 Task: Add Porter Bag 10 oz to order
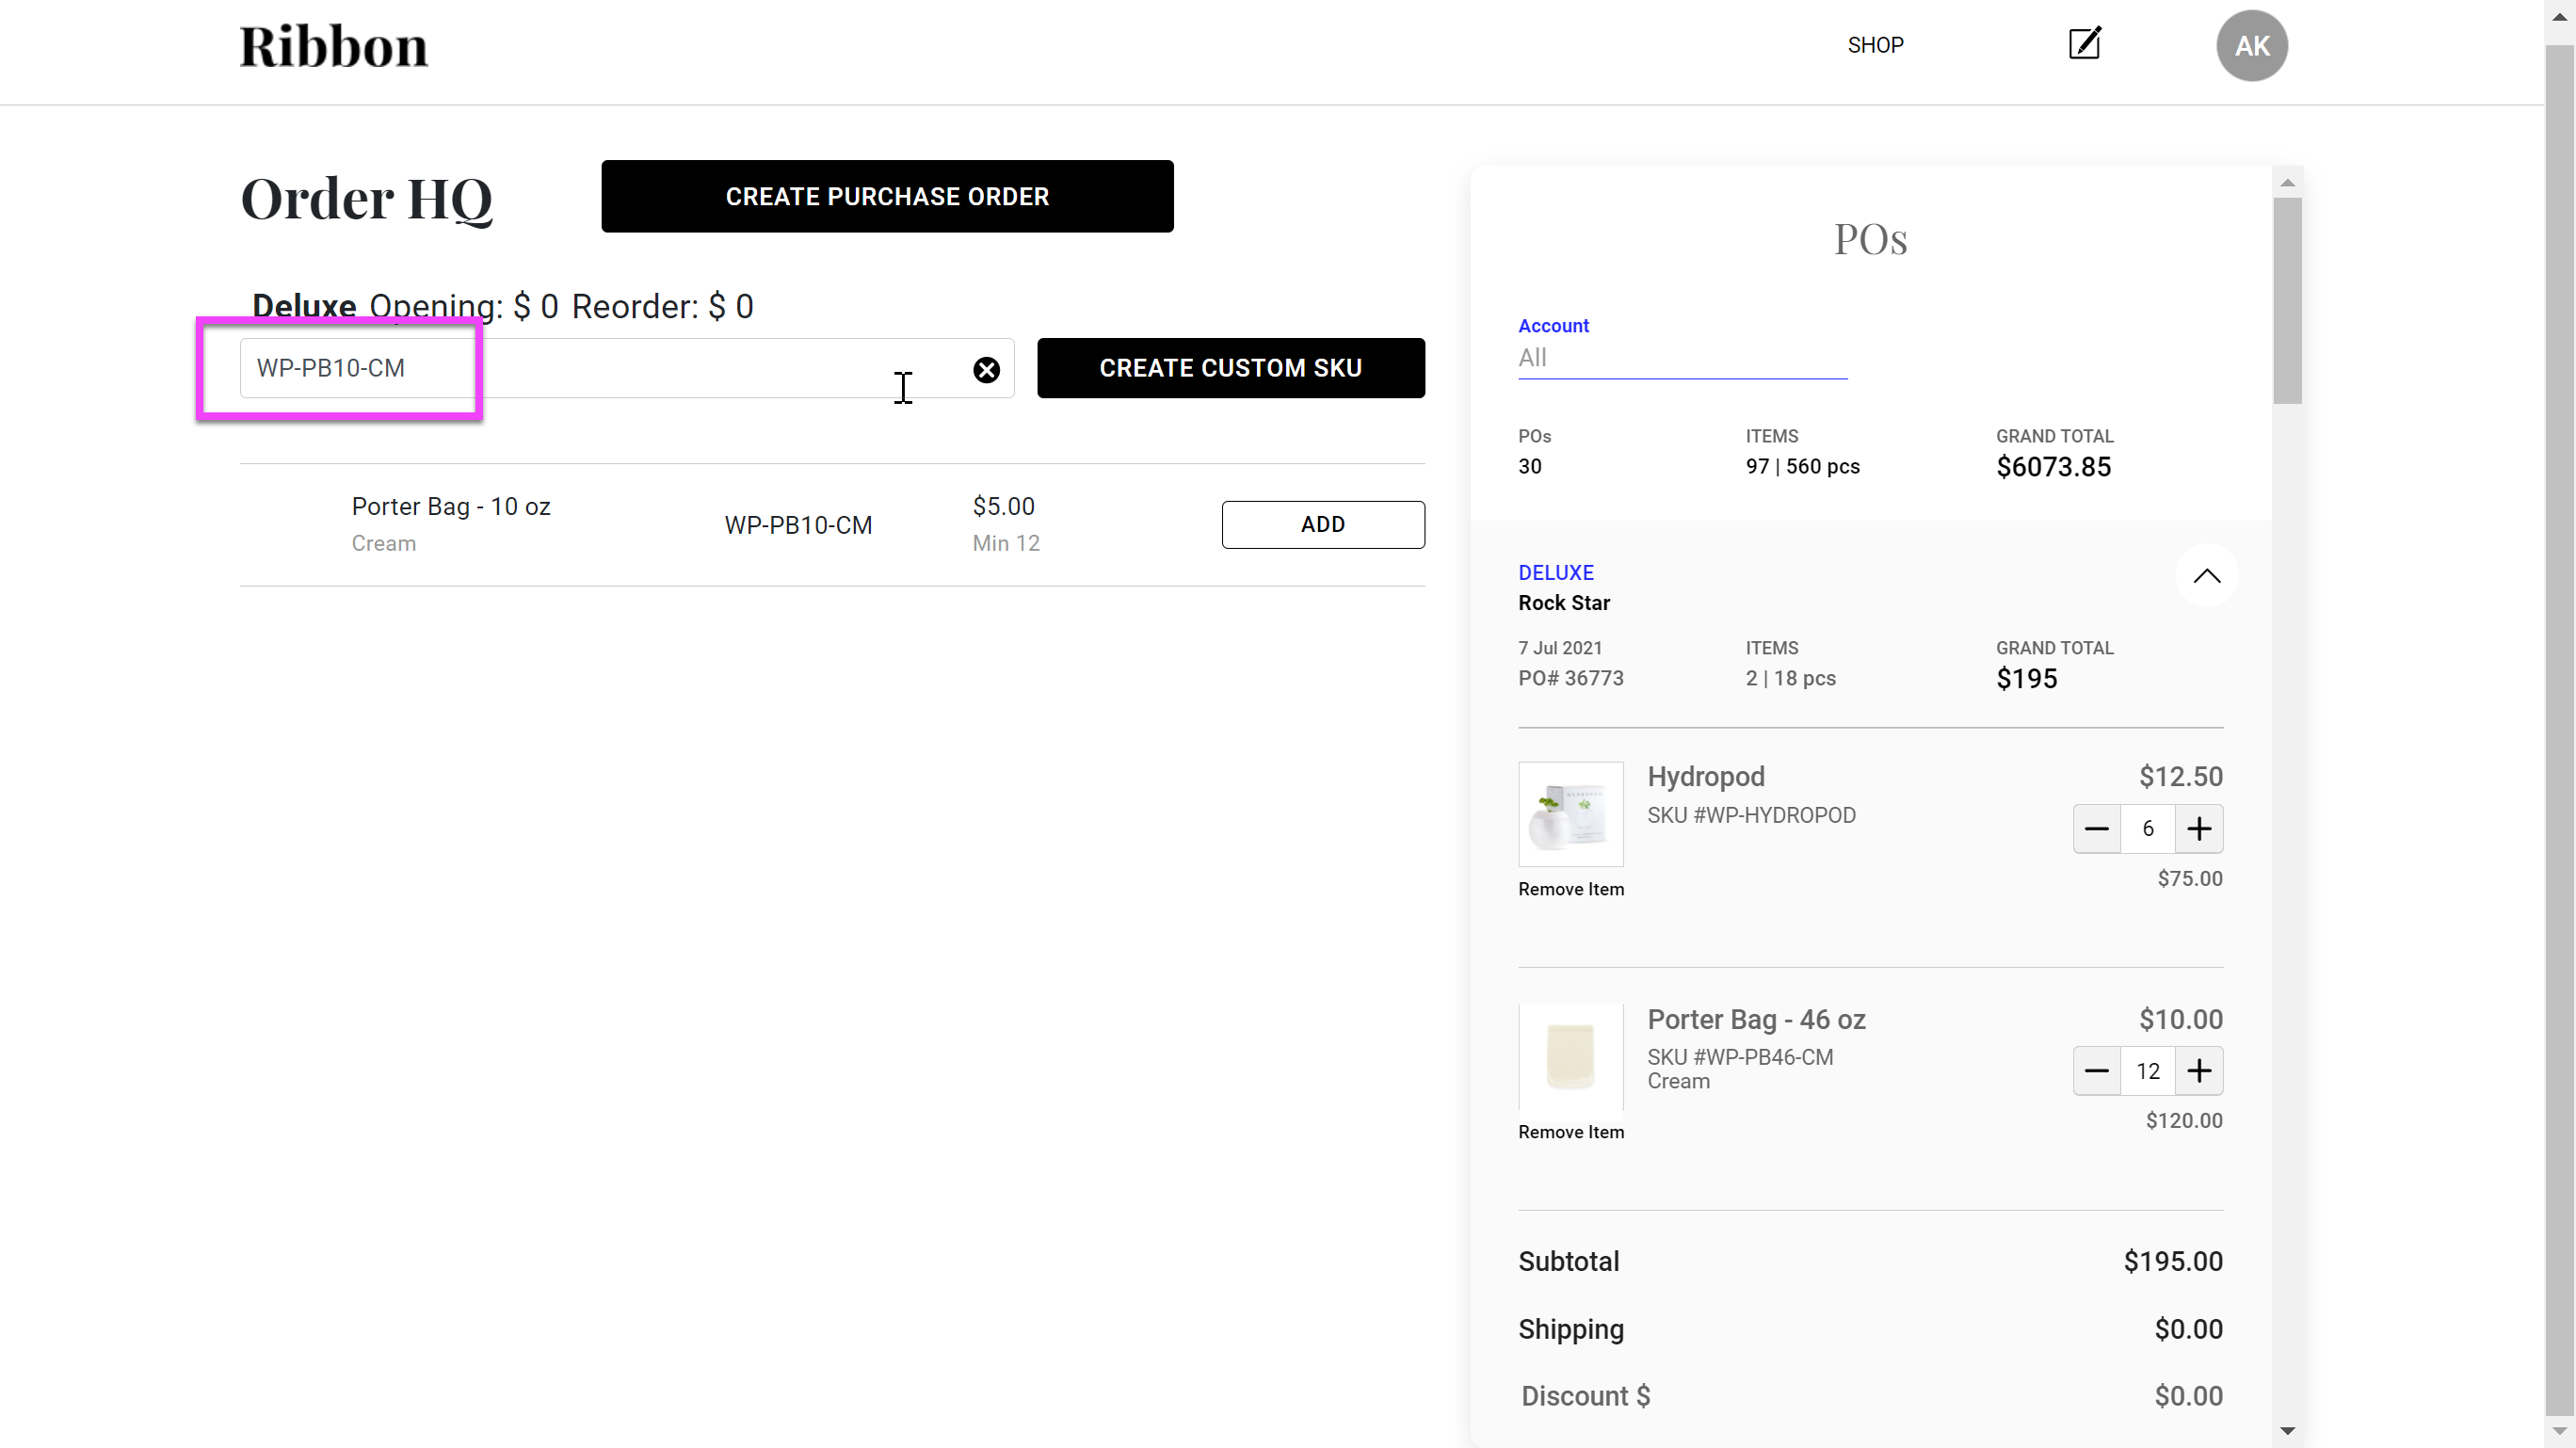1322,525
